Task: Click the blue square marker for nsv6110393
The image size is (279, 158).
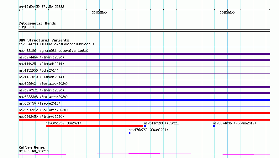Action: point(145,126)
